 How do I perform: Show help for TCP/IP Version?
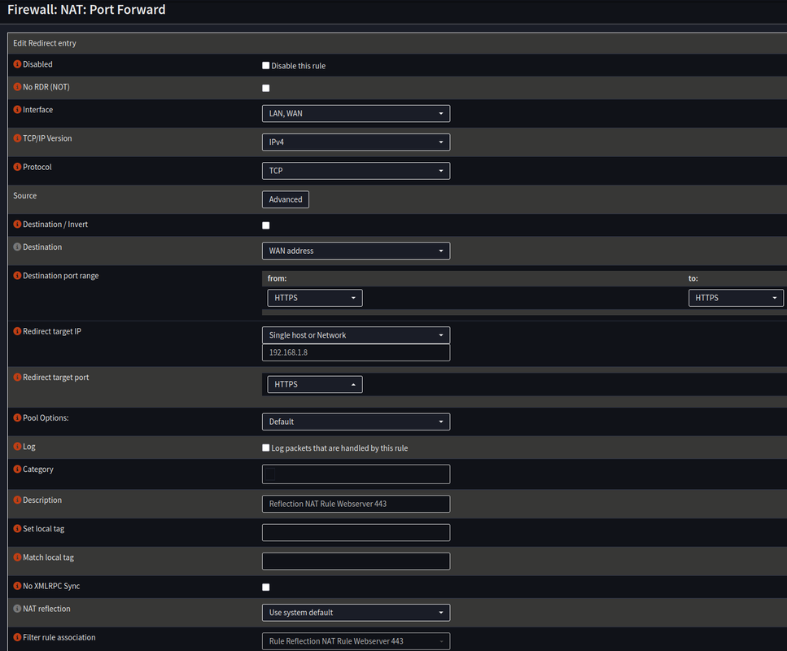(x=17, y=138)
